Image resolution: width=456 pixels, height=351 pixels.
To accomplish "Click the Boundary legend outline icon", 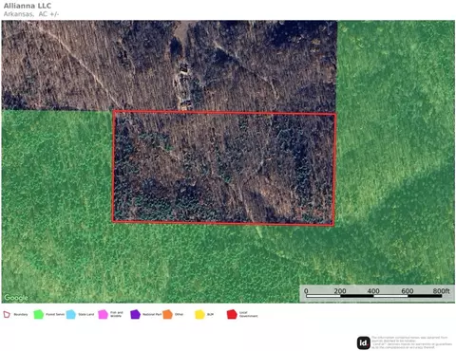I will click(x=7, y=314).
